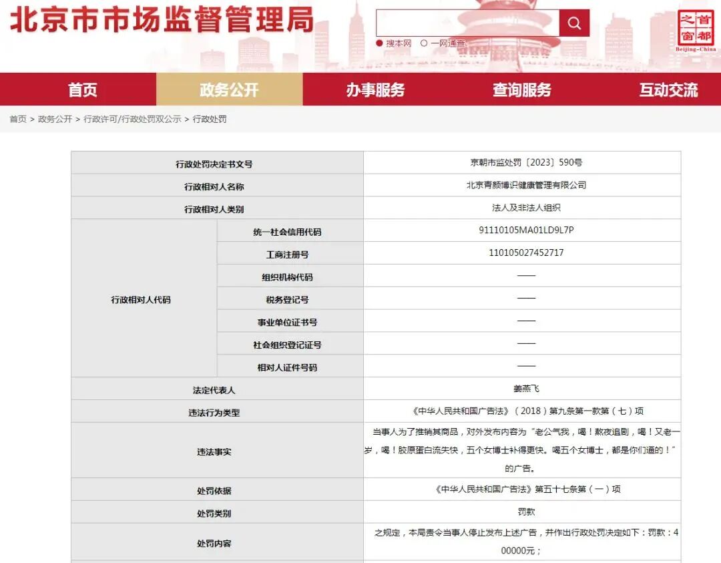Click the 广告法 第五十七条第(一)项 basis text
The width and height of the screenshot is (721, 563).
pos(527,490)
